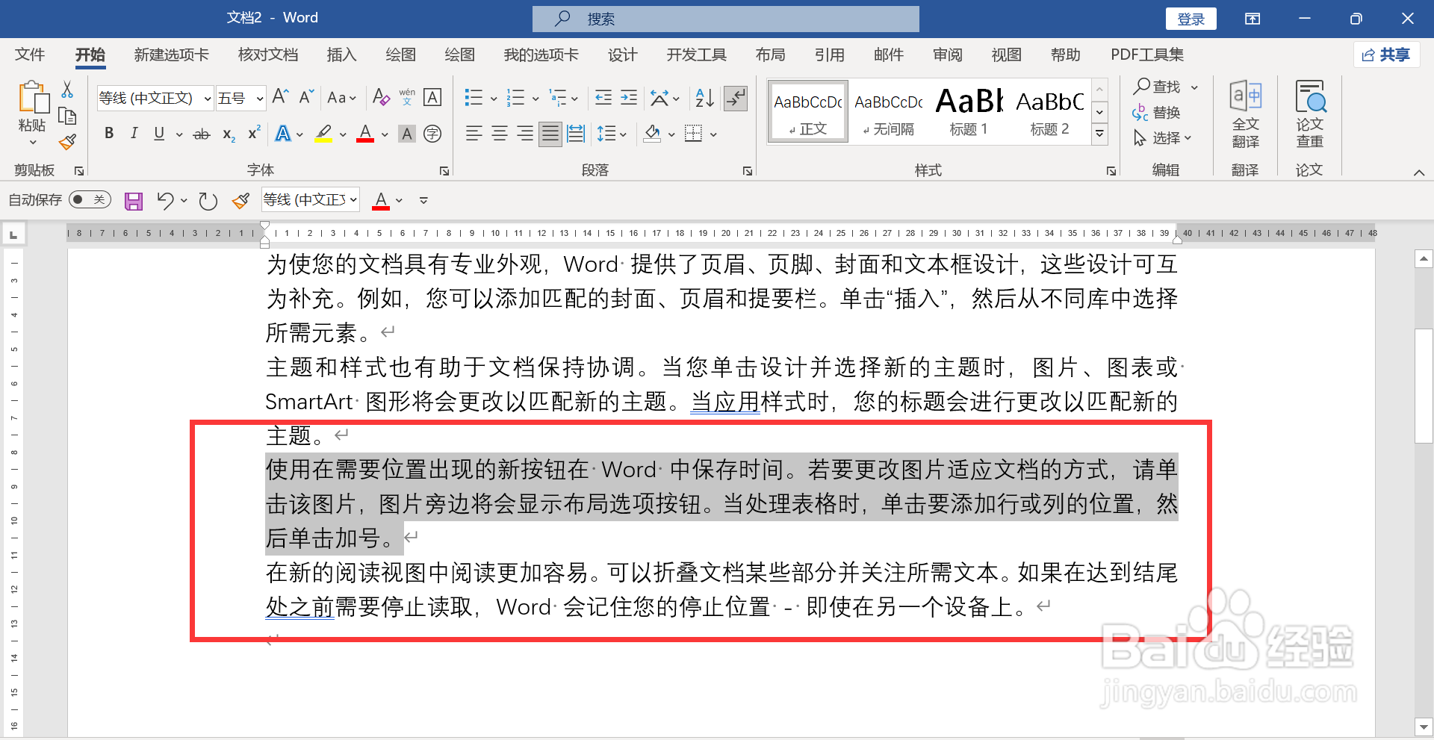Increase font size with the grow button

(x=280, y=97)
